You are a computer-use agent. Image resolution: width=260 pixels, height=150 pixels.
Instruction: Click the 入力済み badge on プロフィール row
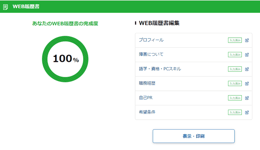[235, 40]
